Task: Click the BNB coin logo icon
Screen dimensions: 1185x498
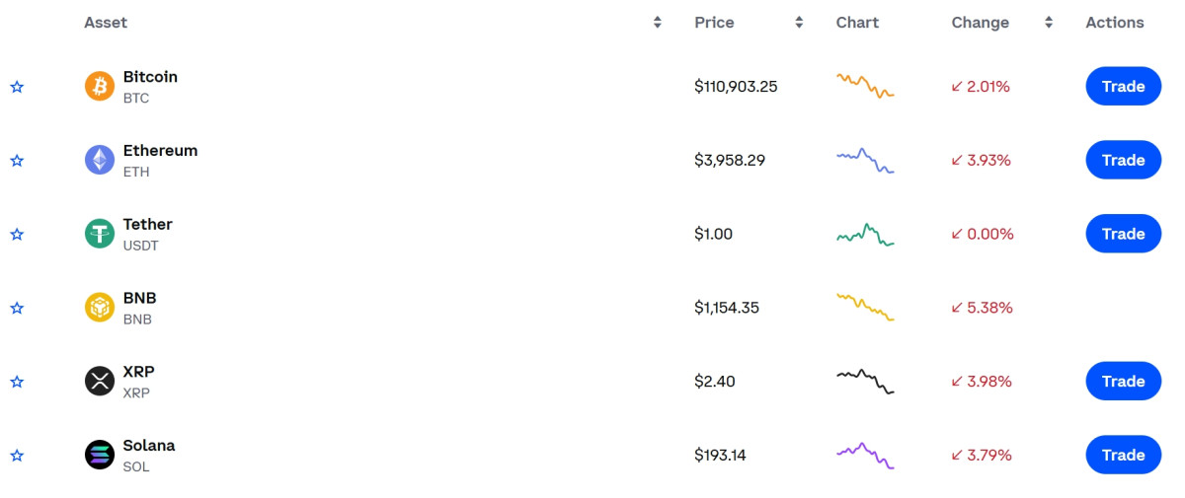Action: (100, 308)
